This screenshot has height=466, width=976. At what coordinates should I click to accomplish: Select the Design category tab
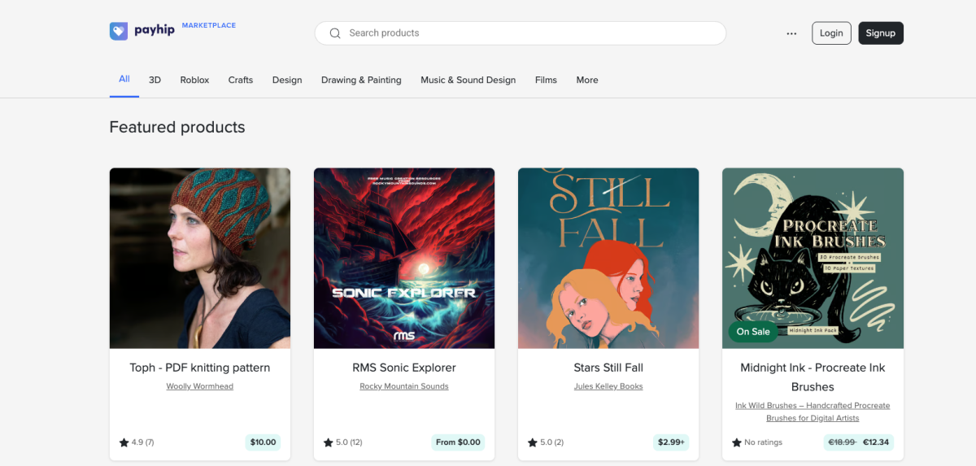[x=287, y=80]
